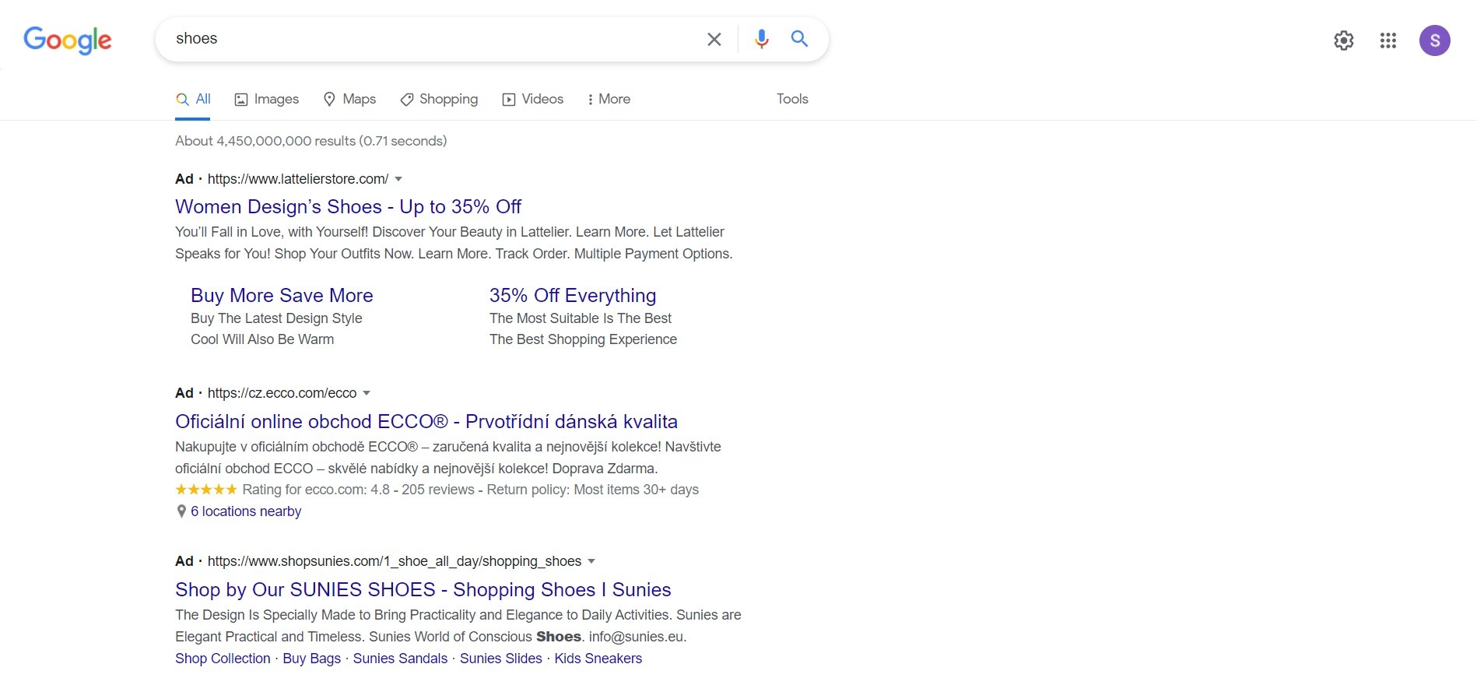Open Sunies Sandals sitelink

click(x=400, y=659)
